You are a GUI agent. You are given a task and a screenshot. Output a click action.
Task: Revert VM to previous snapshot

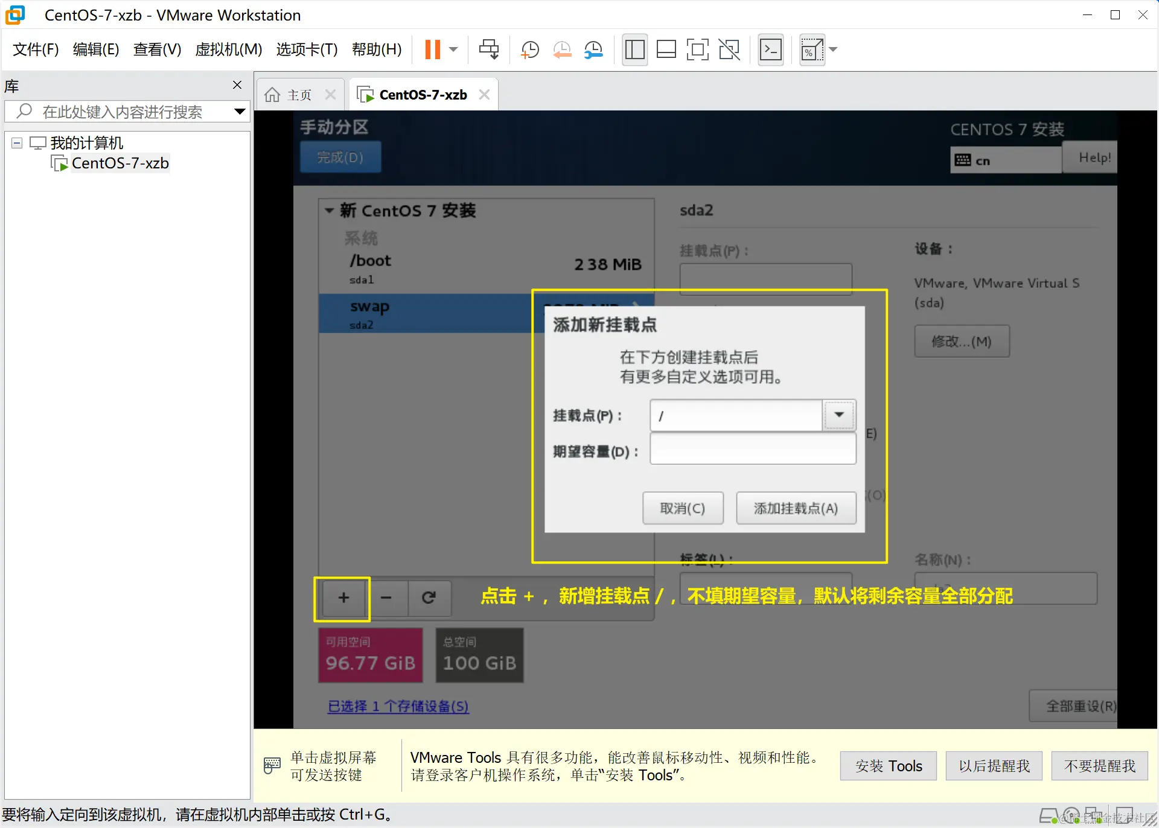pyautogui.click(x=562, y=49)
